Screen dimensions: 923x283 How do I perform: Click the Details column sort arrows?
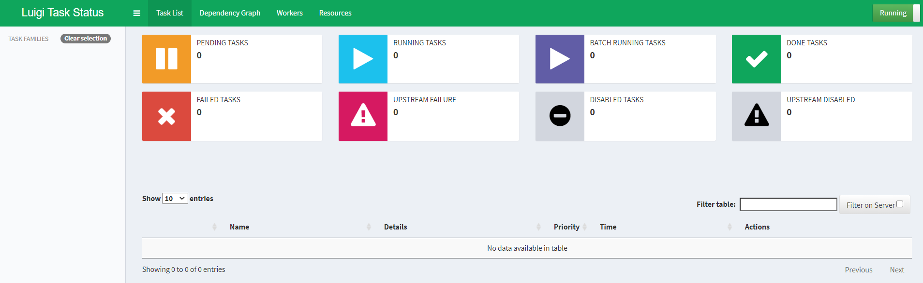point(538,227)
